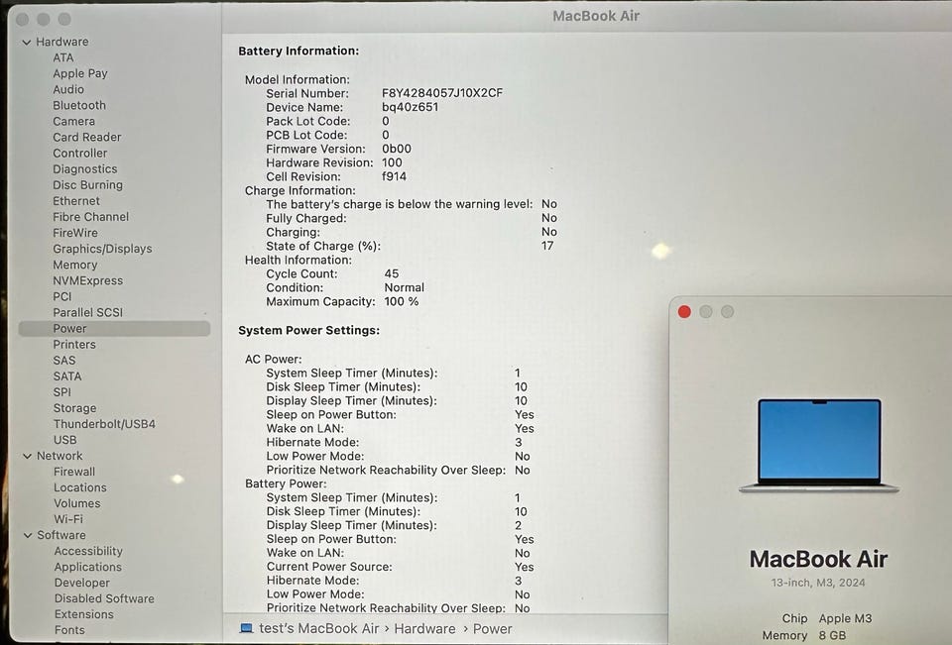Open Disabled Software entry
This screenshot has width=952, height=645.
click(104, 598)
